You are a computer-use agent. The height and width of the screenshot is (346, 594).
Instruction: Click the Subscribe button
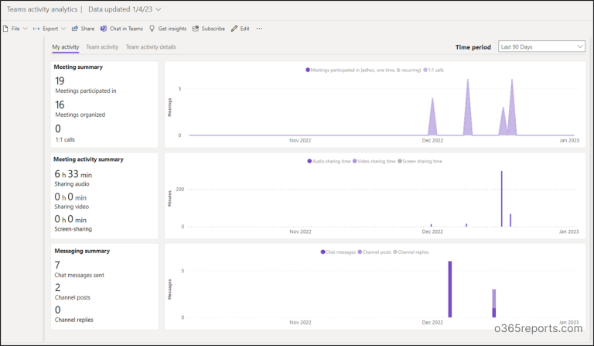click(x=209, y=29)
